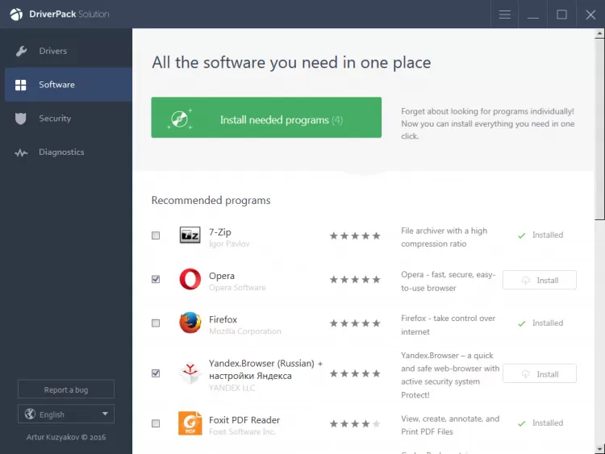
Task: Check the 7-Zip checkbox
Action: click(156, 235)
